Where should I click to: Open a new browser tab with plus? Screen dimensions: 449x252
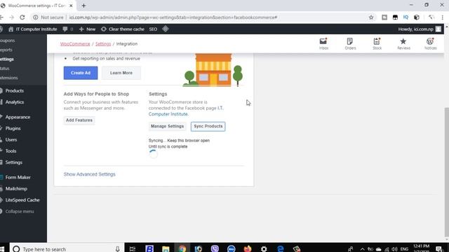83,6
